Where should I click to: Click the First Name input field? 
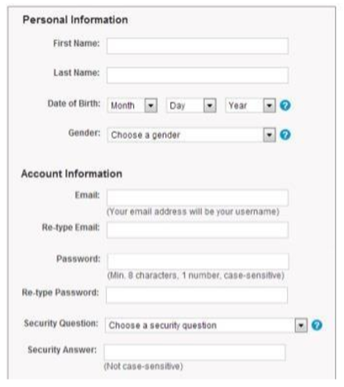198,45
